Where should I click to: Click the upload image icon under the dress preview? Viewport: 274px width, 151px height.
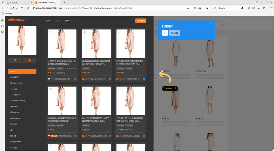click(29, 60)
